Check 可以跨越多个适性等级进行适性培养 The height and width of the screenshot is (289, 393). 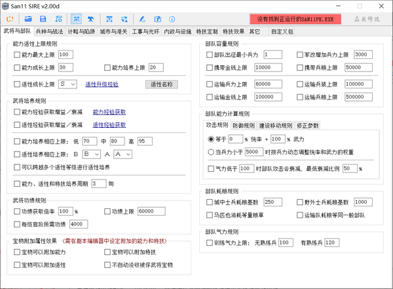click(x=17, y=167)
